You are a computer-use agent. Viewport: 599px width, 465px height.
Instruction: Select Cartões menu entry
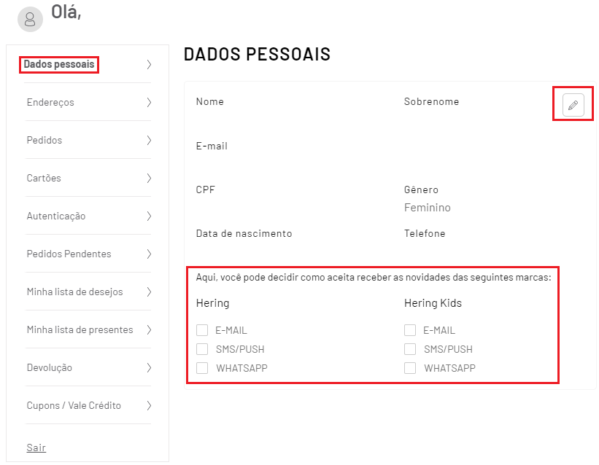point(44,178)
